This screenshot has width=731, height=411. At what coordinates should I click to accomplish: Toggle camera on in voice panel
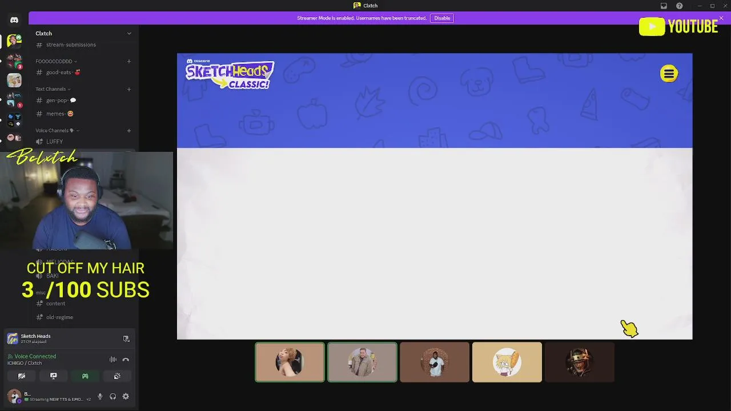pos(22,376)
